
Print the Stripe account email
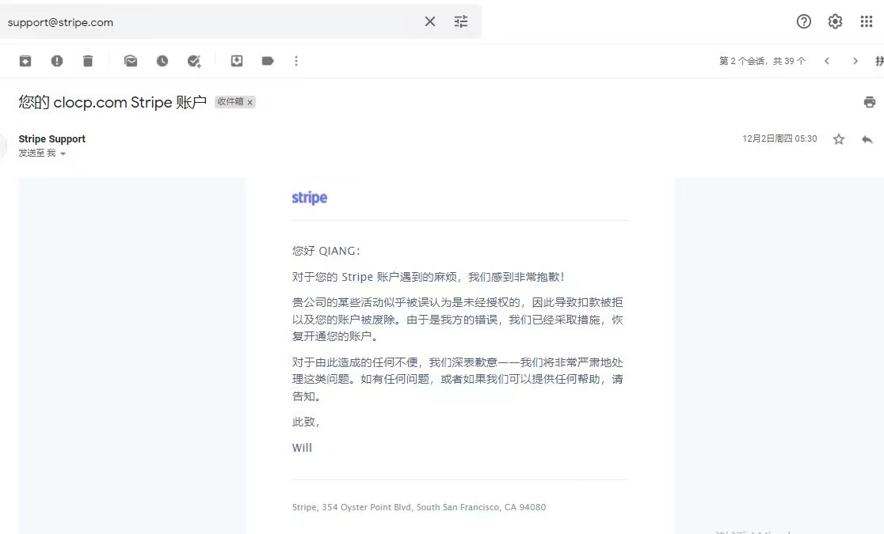point(870,101)
